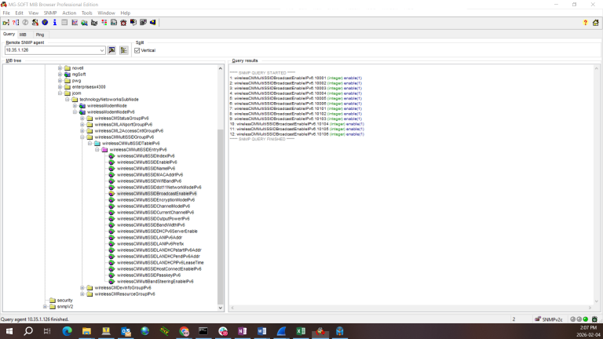Expand wirelessCMDevInfoGroupIPv6 node

82,287
